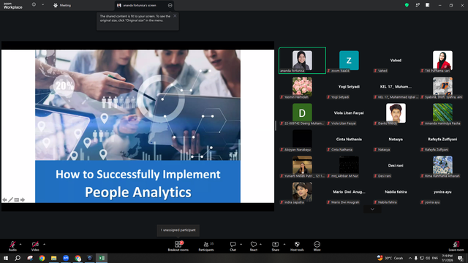Click the green encryption shield icon
Viewport: 468px width, 263px height.
coord(407,5)
